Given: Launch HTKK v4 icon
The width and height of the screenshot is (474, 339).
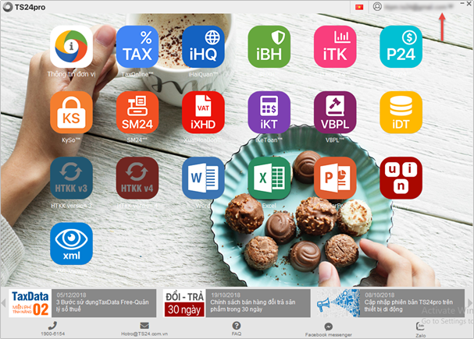Looking at the screenshot, I should [x=137, y=178].
